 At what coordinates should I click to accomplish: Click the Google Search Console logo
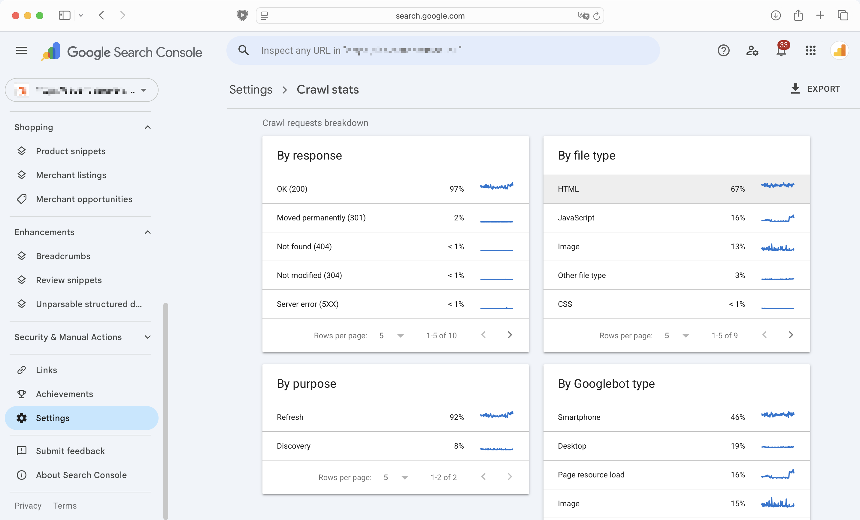tap(121, 52)
